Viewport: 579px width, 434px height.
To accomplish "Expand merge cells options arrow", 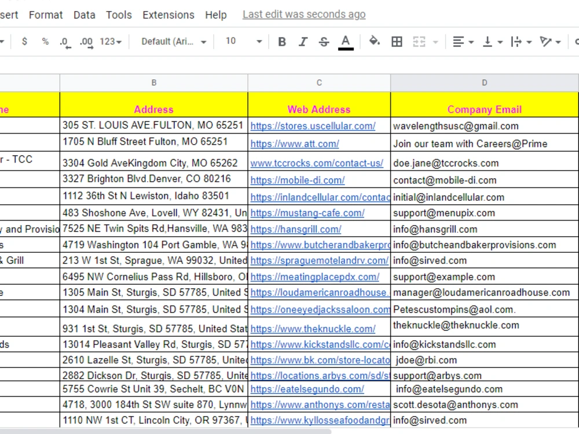I will [435, 42].
